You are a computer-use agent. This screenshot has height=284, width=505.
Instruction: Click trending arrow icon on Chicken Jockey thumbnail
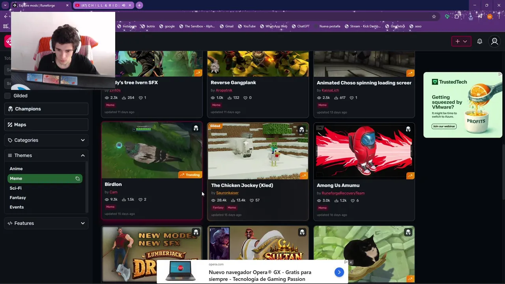tap(304, 176)
